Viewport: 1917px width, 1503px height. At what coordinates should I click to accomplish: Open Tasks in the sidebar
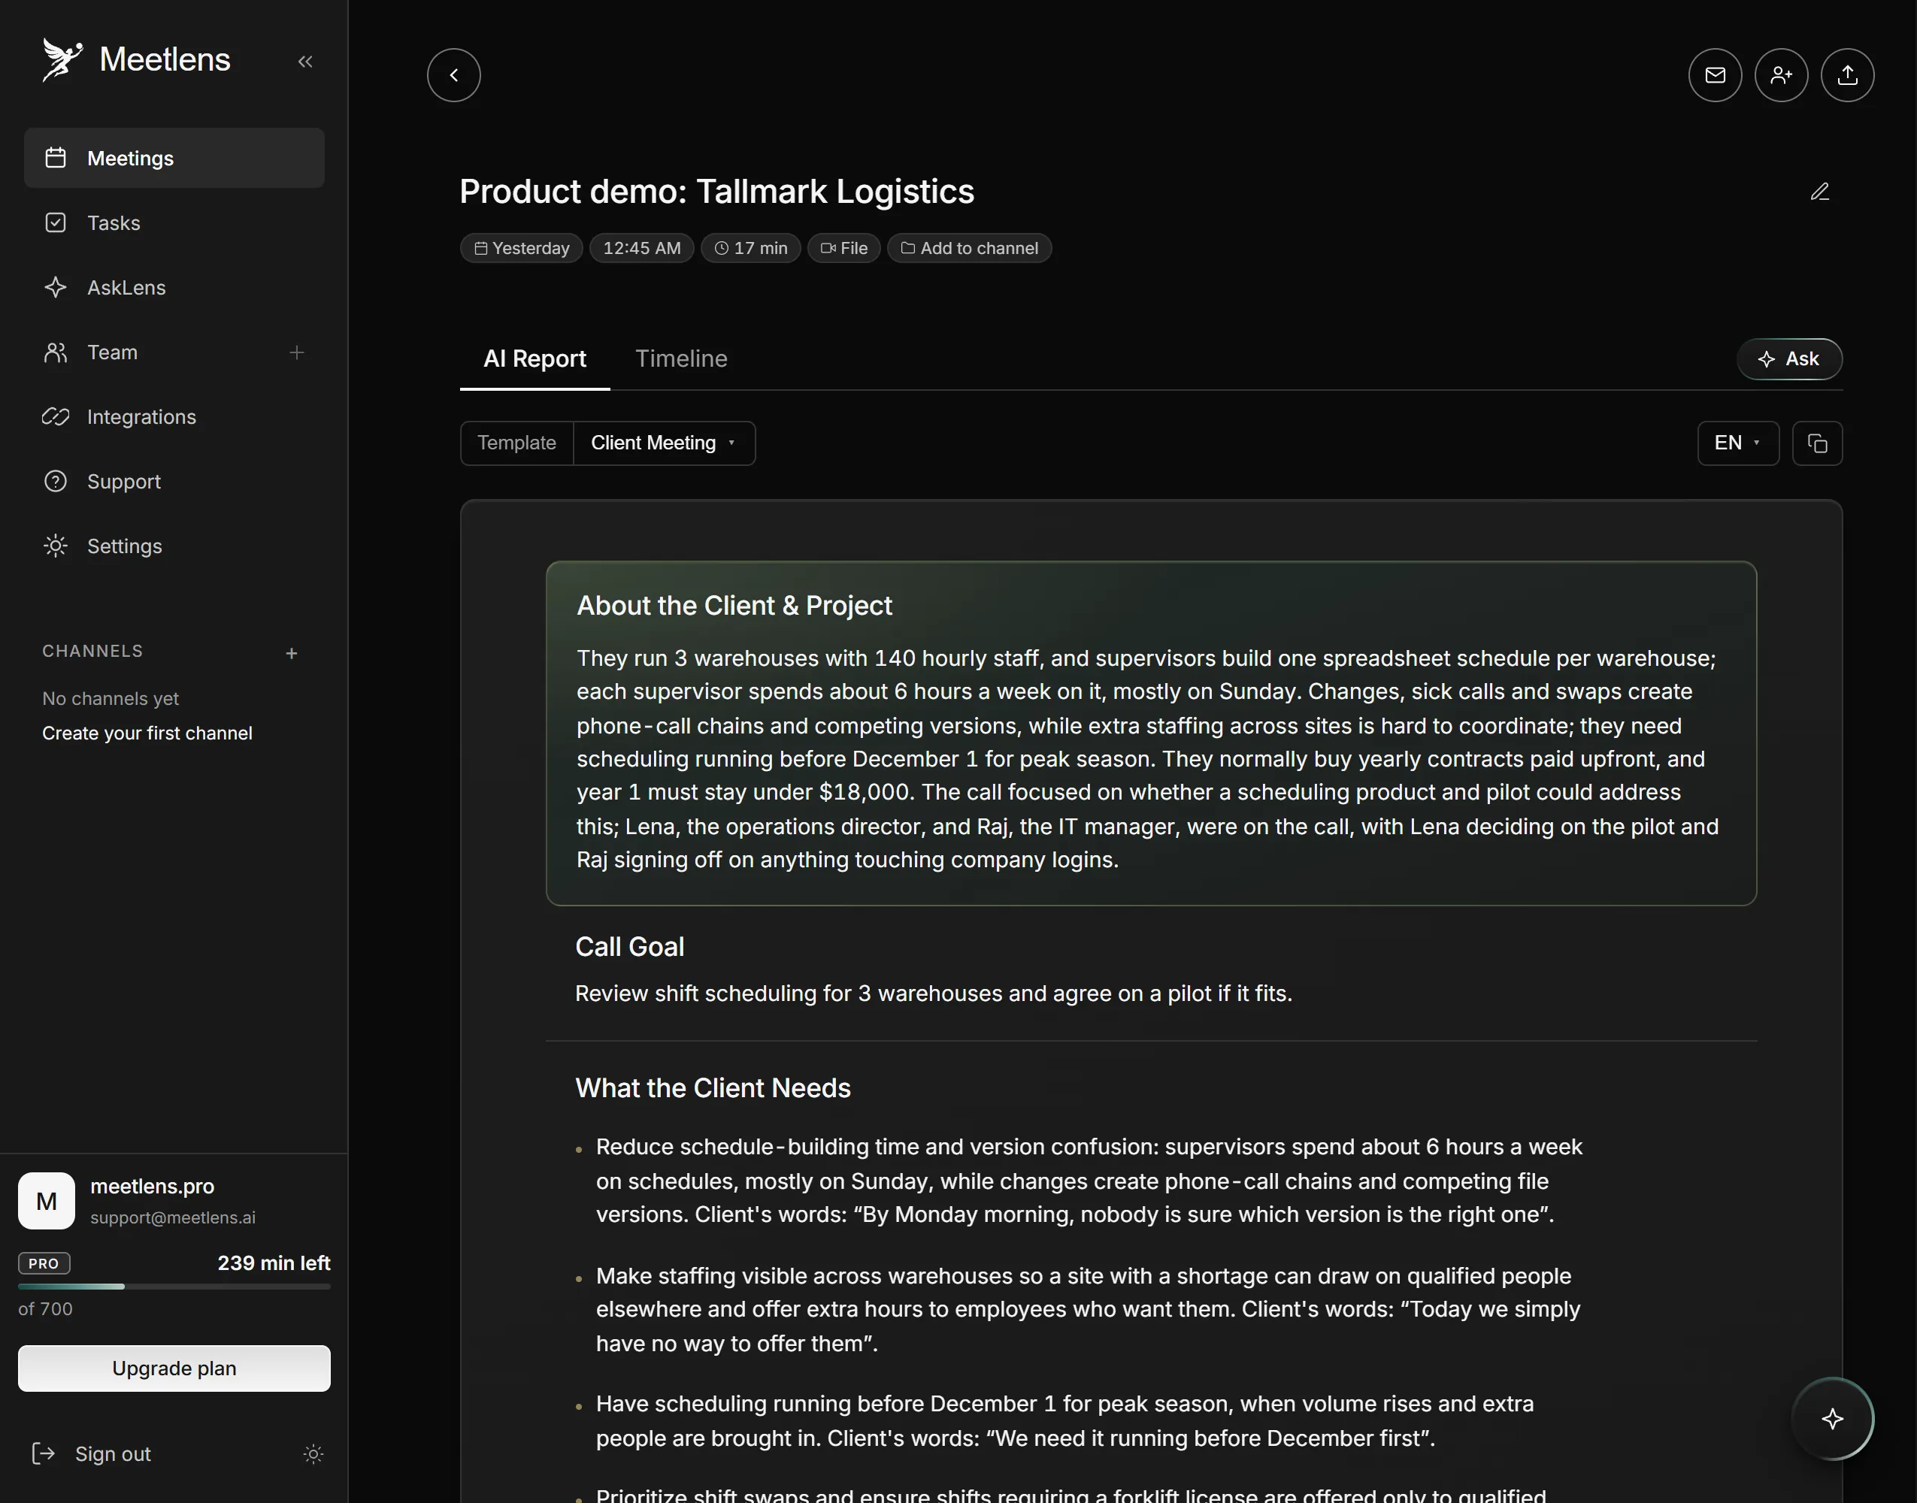pos(174,222)
